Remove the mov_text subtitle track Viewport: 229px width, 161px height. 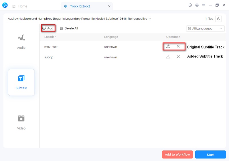(178, 46)
